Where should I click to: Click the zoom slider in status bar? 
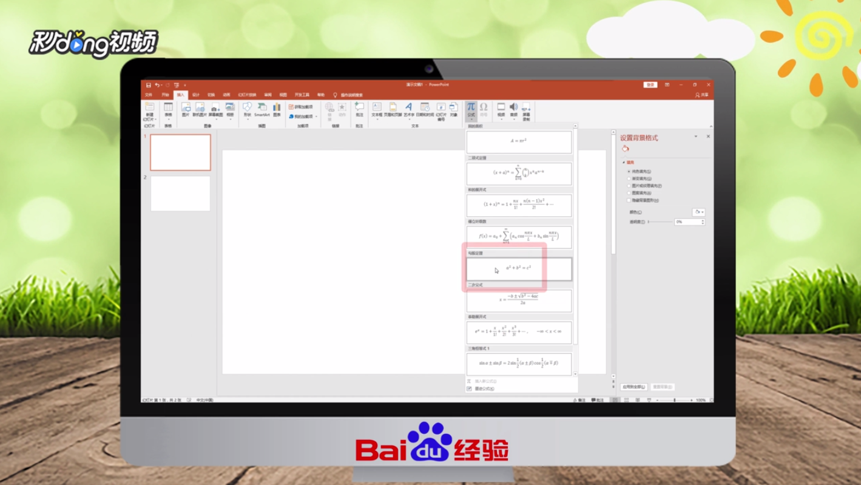pos(675,400)
